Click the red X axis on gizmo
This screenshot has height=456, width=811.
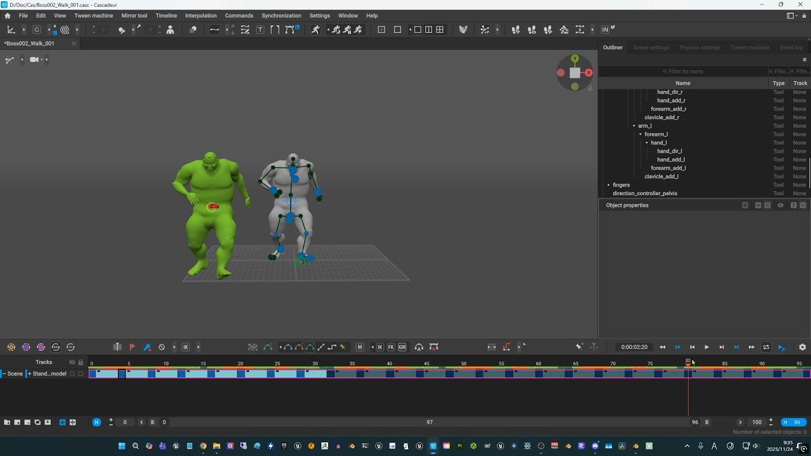coord(589,73)
